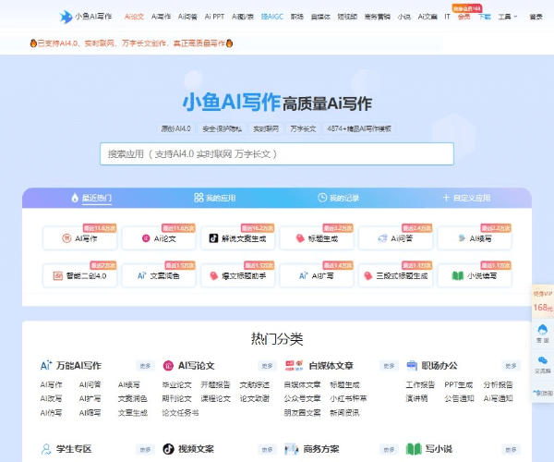Viewport: 554px width, 462px height.
Task: Launch the 智能二创4.0 app tile
Action: coord(79,275)
